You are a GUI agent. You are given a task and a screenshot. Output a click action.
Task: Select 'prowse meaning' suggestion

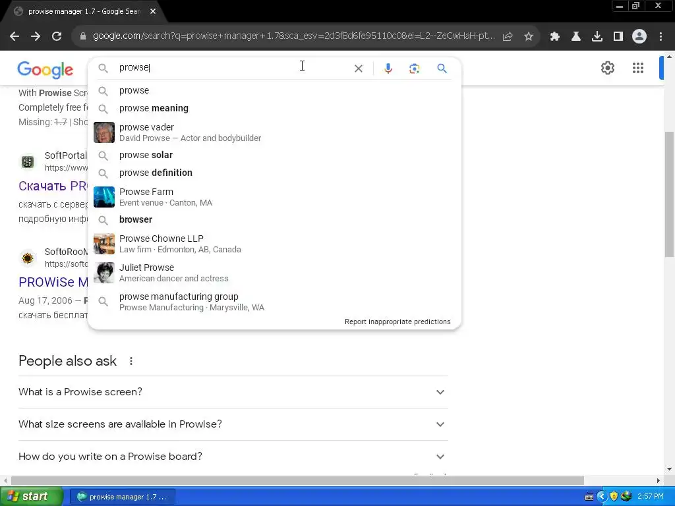(274, 108)
